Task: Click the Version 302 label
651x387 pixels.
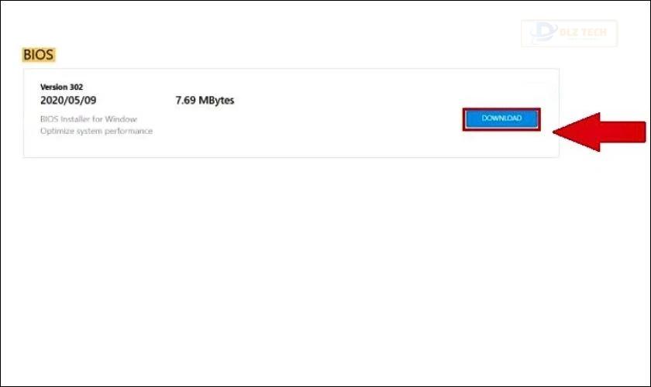Action: (x=61, y=87)
